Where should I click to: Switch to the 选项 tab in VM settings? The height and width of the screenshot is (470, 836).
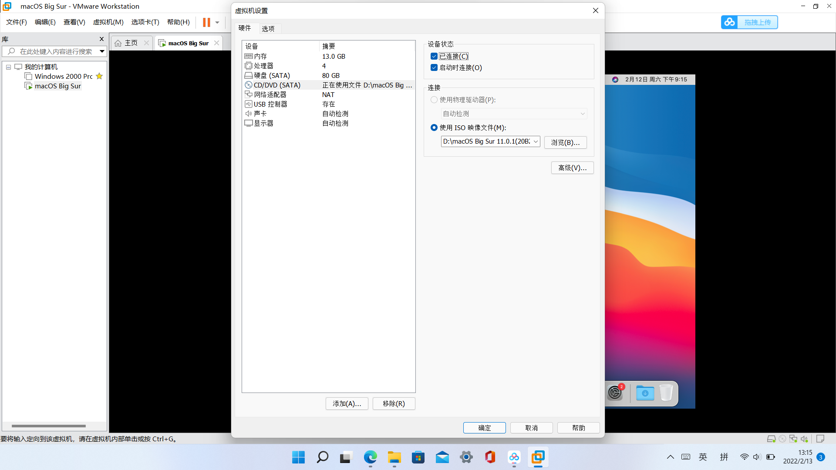tap(269, 28)
